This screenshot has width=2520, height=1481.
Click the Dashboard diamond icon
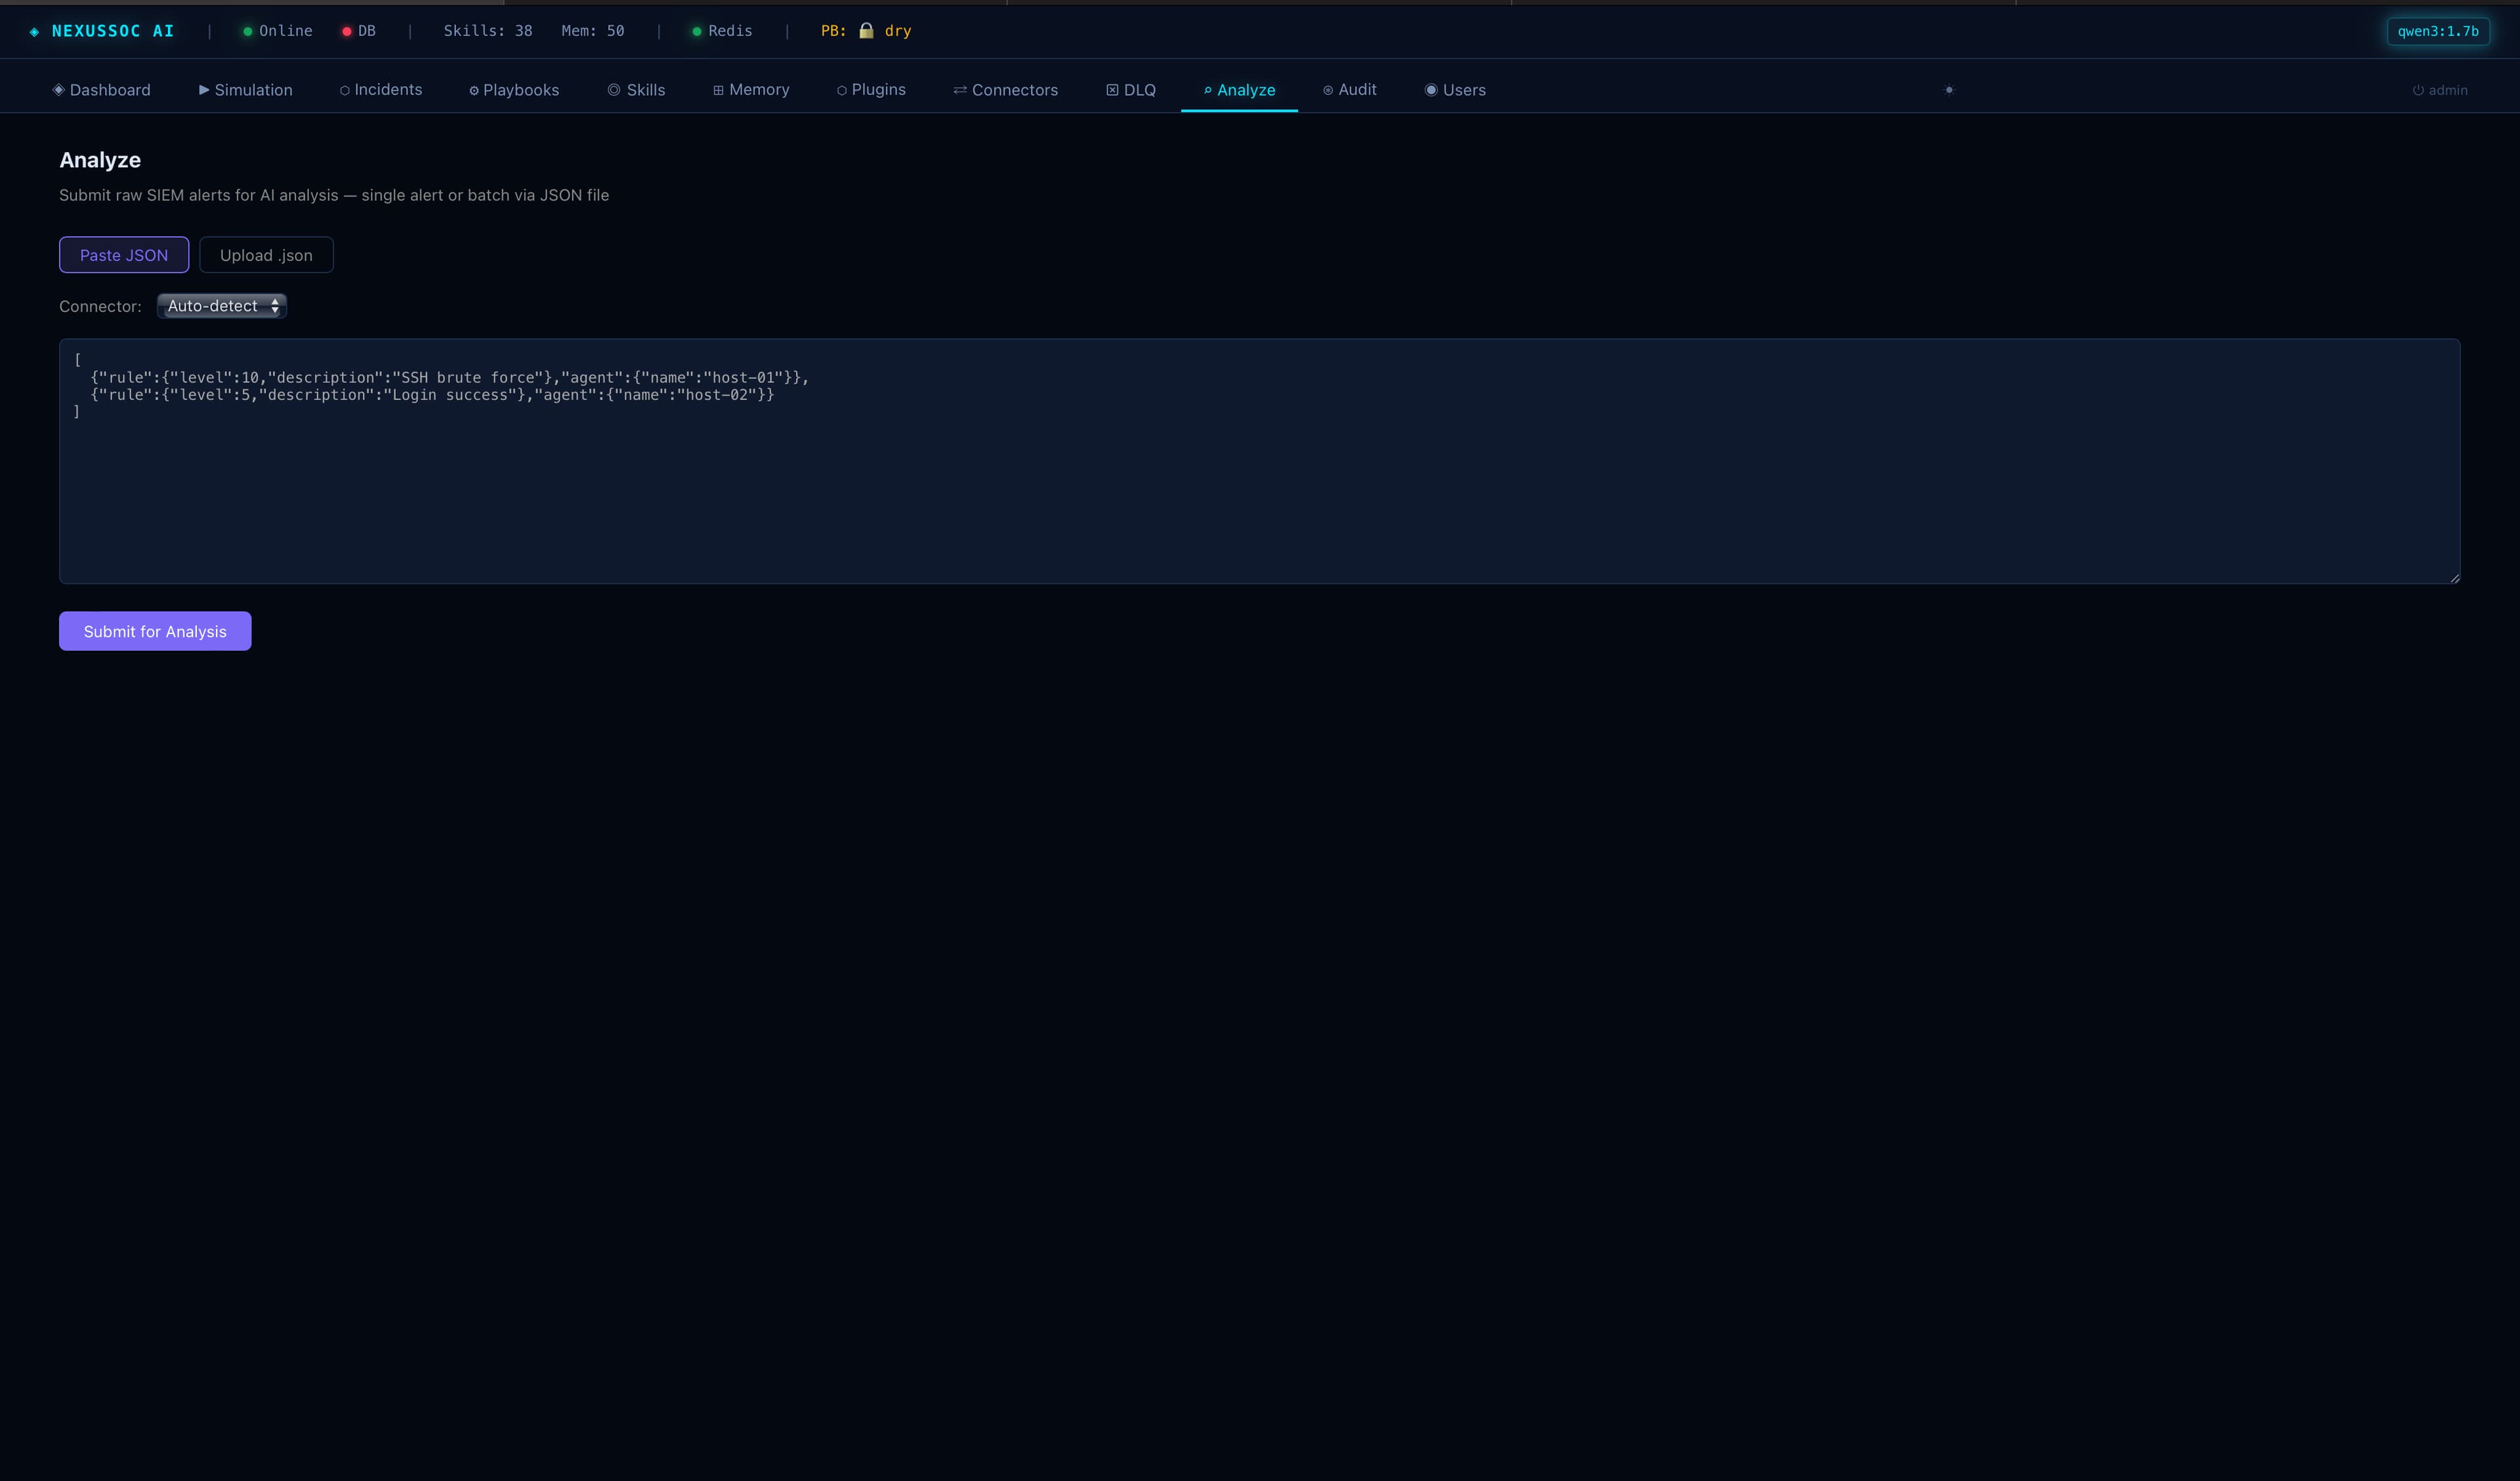tap(58, 89)
